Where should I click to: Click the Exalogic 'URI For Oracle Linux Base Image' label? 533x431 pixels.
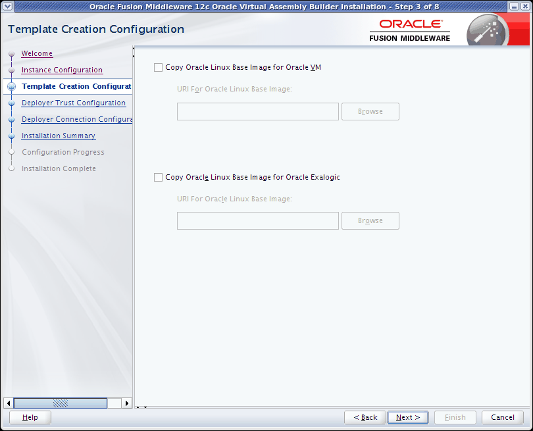pyautogui.click(x=234, y=199)
